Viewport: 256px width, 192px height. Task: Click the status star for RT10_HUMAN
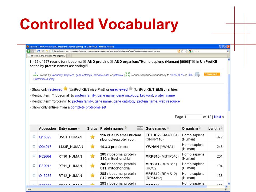coord(93,156)
